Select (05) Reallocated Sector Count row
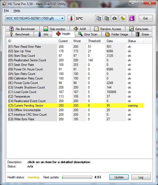158x185 pixels. pos(76,60)
